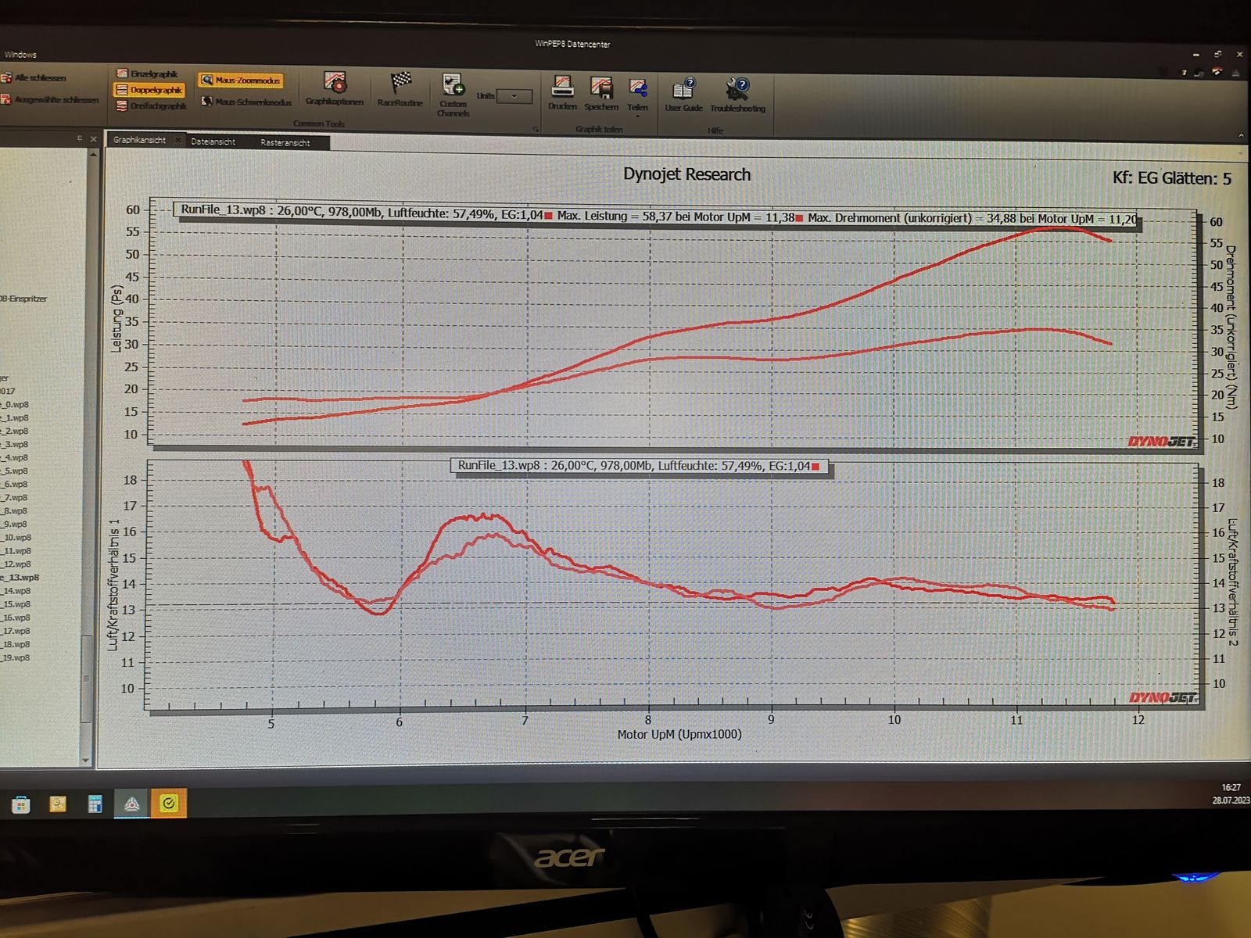
Task: Expand Common Tools group dialog launcher
Action: (x=536, y=128)
